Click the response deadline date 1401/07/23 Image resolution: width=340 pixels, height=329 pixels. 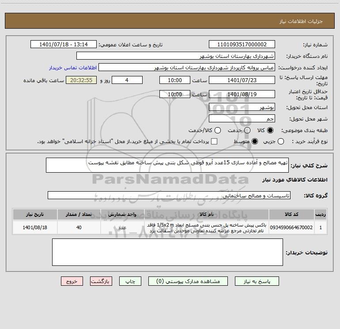242,80
